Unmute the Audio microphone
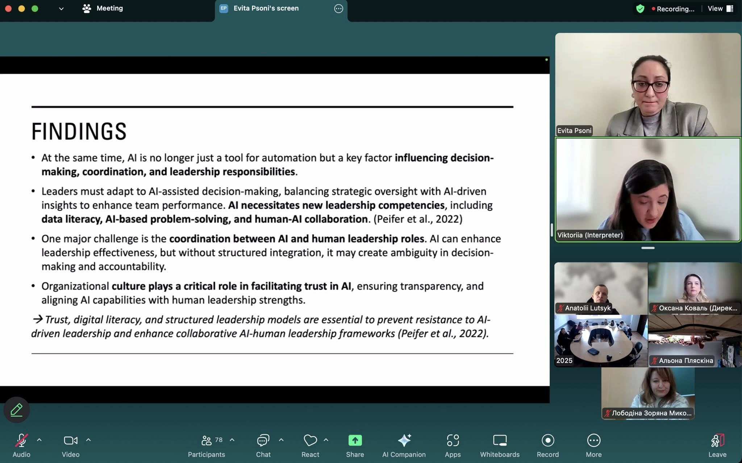 (x=21, y=441)
